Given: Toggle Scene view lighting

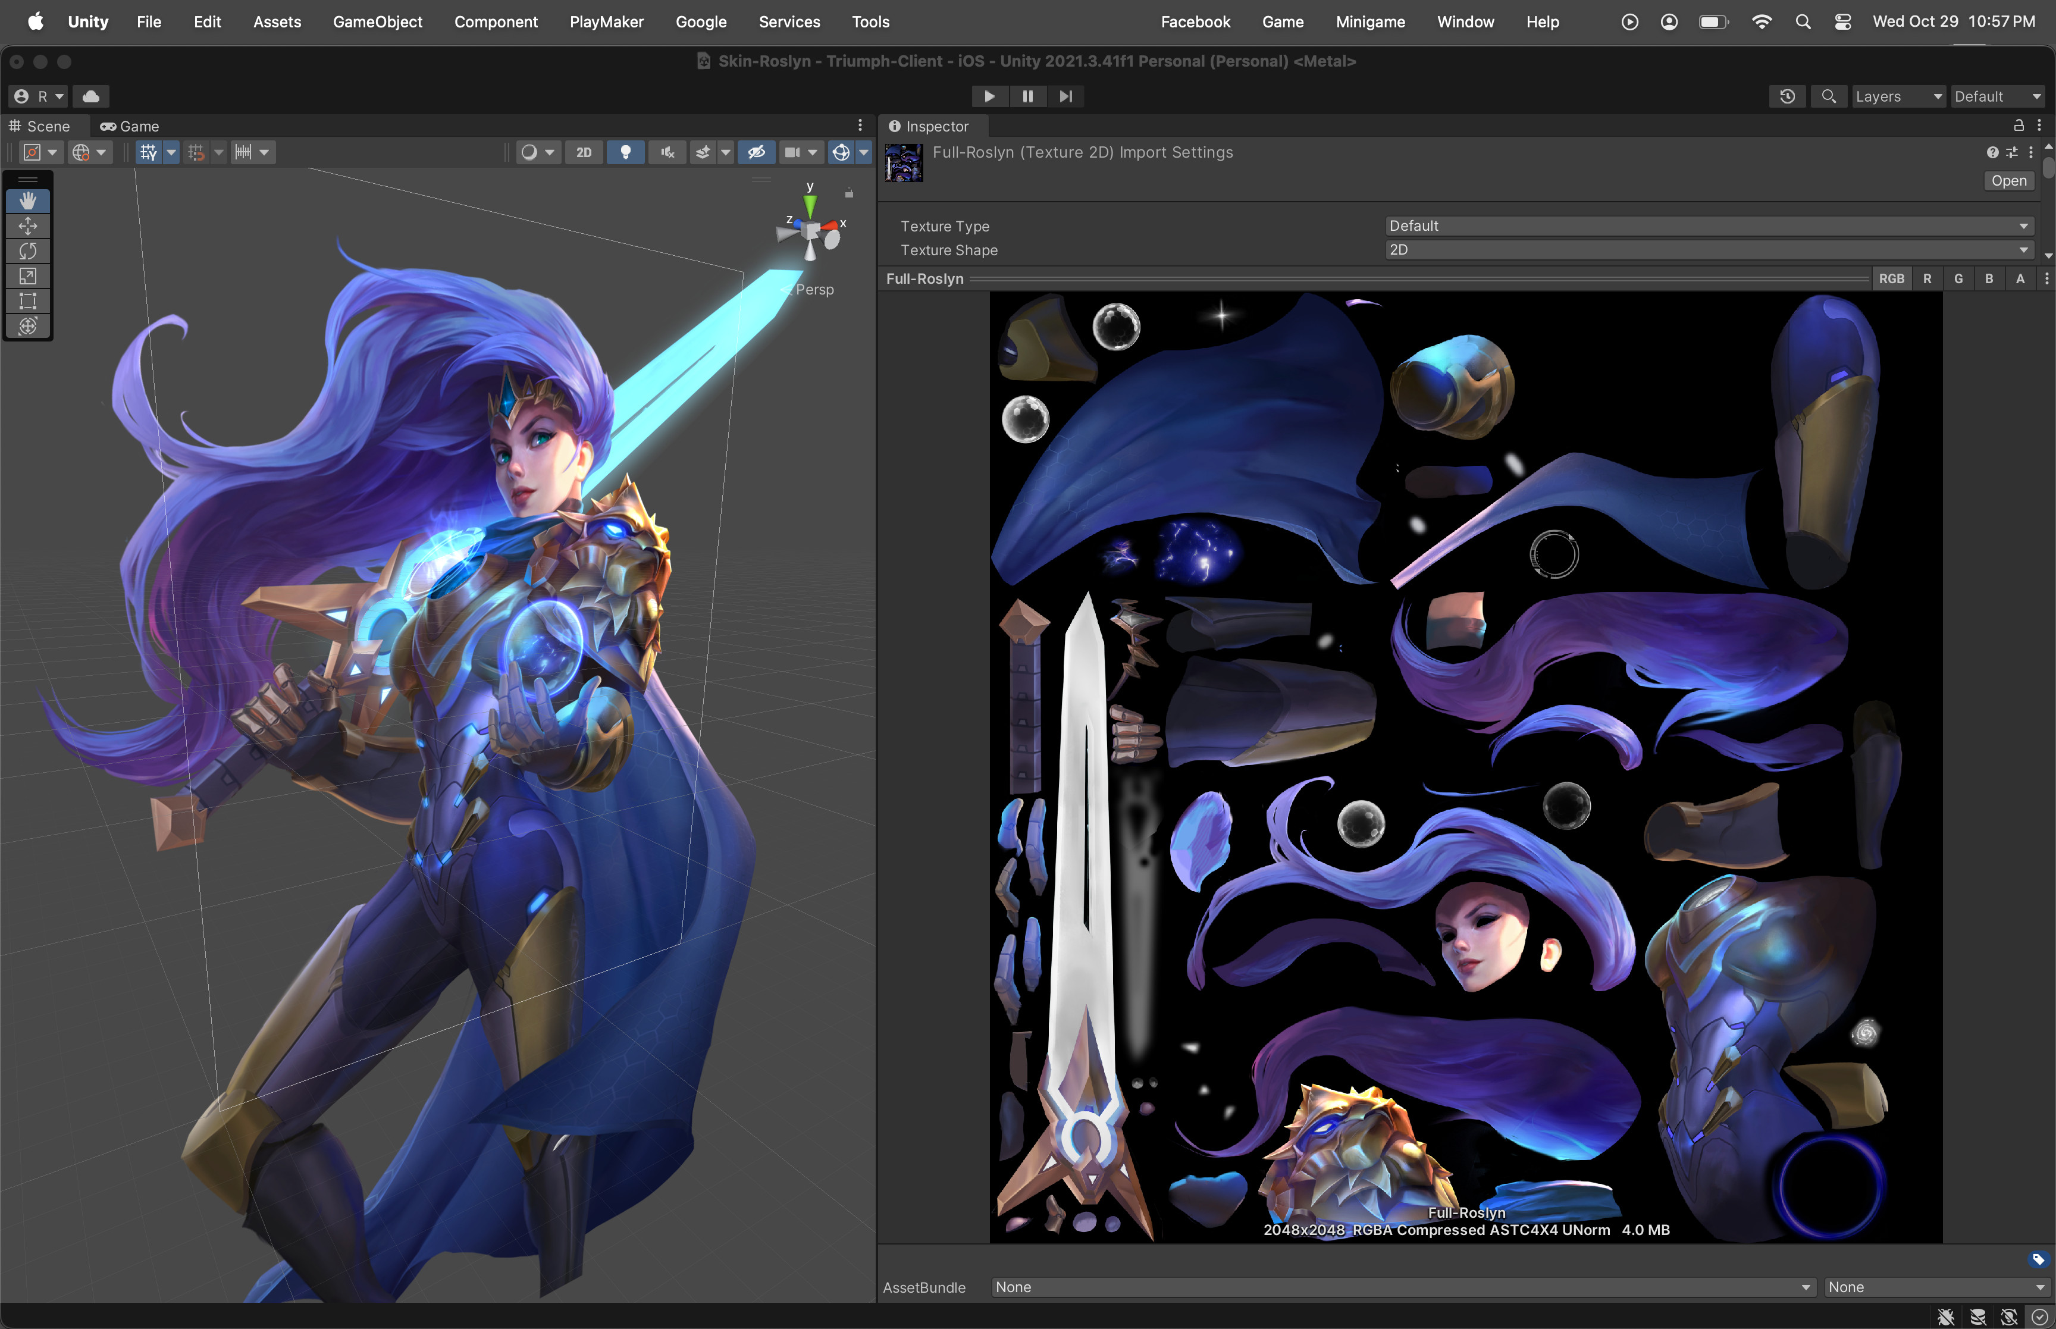Looking at the screenshot, I should tap(625, 152).
